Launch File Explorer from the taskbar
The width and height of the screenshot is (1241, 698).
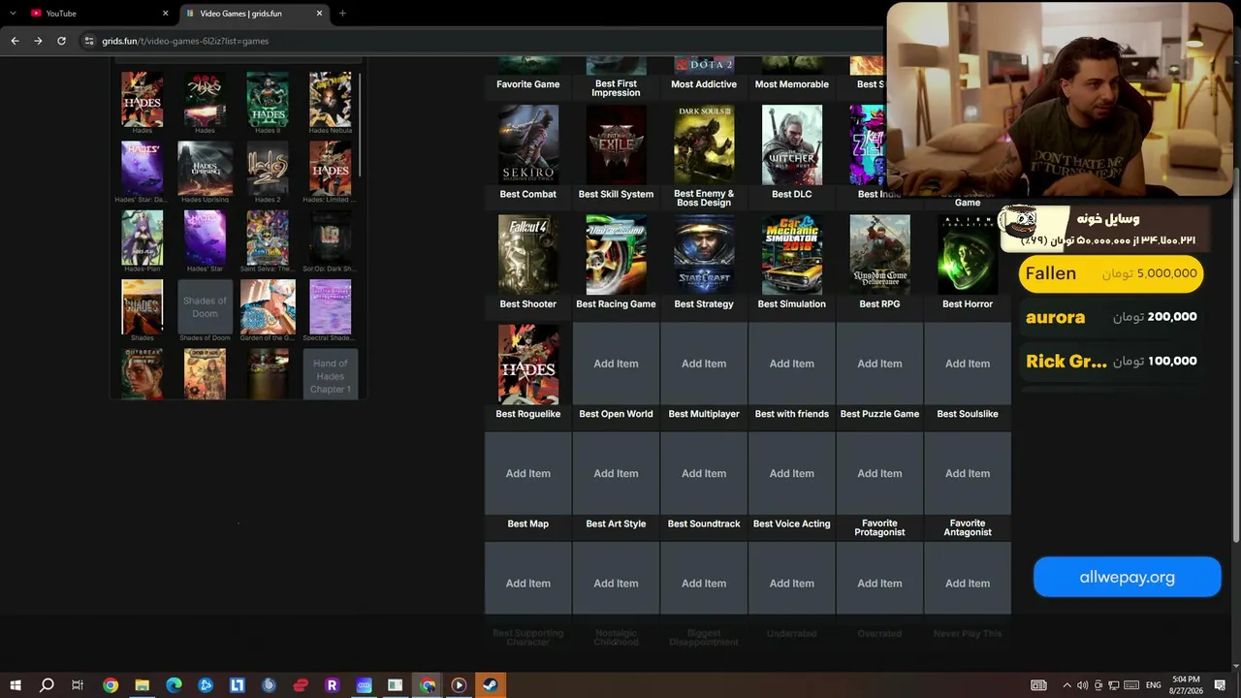142,685
